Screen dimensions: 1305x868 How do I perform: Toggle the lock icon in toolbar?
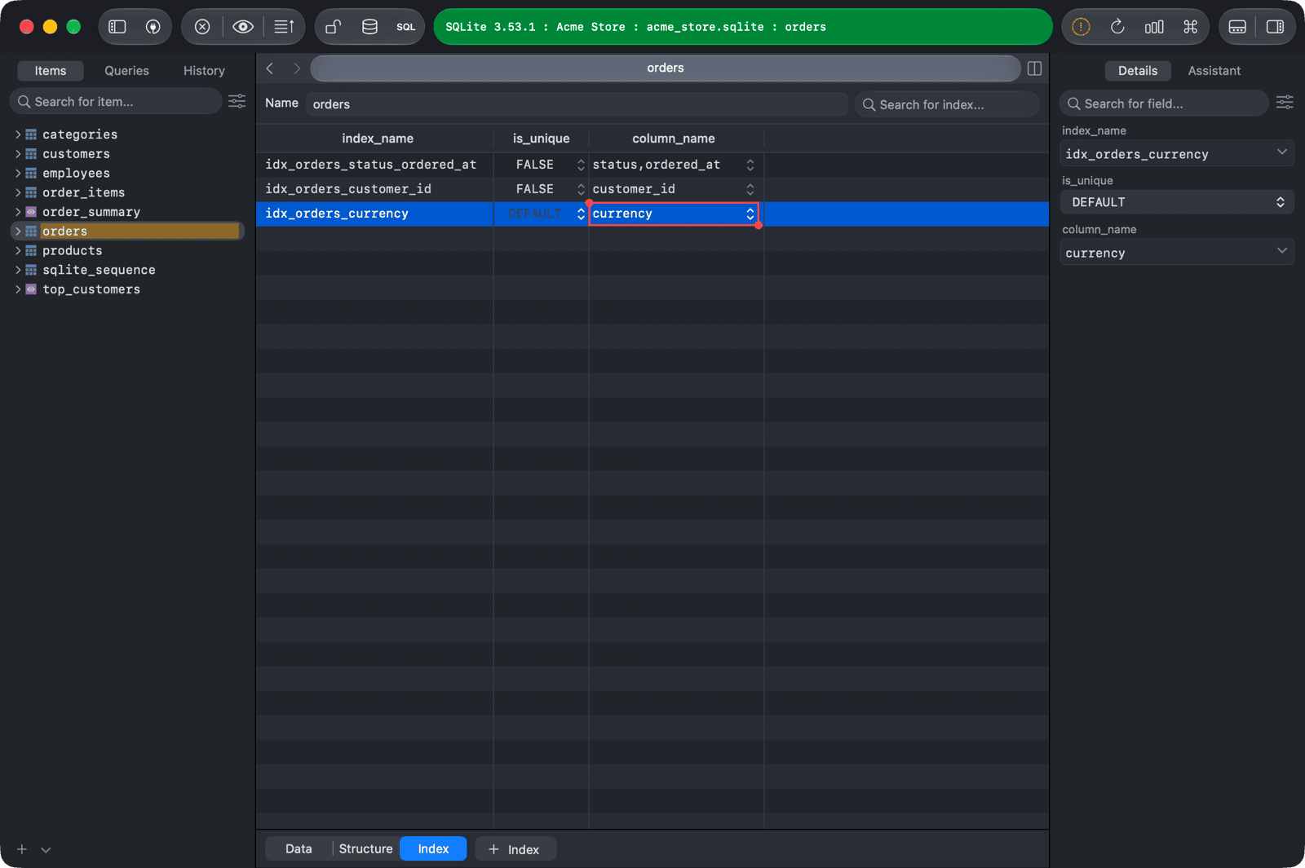point(333,27)
